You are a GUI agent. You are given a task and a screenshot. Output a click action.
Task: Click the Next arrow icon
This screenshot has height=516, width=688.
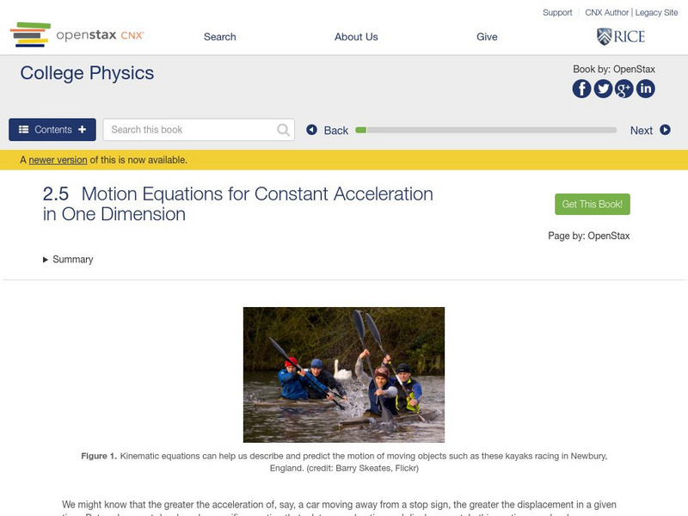(665, 130)
